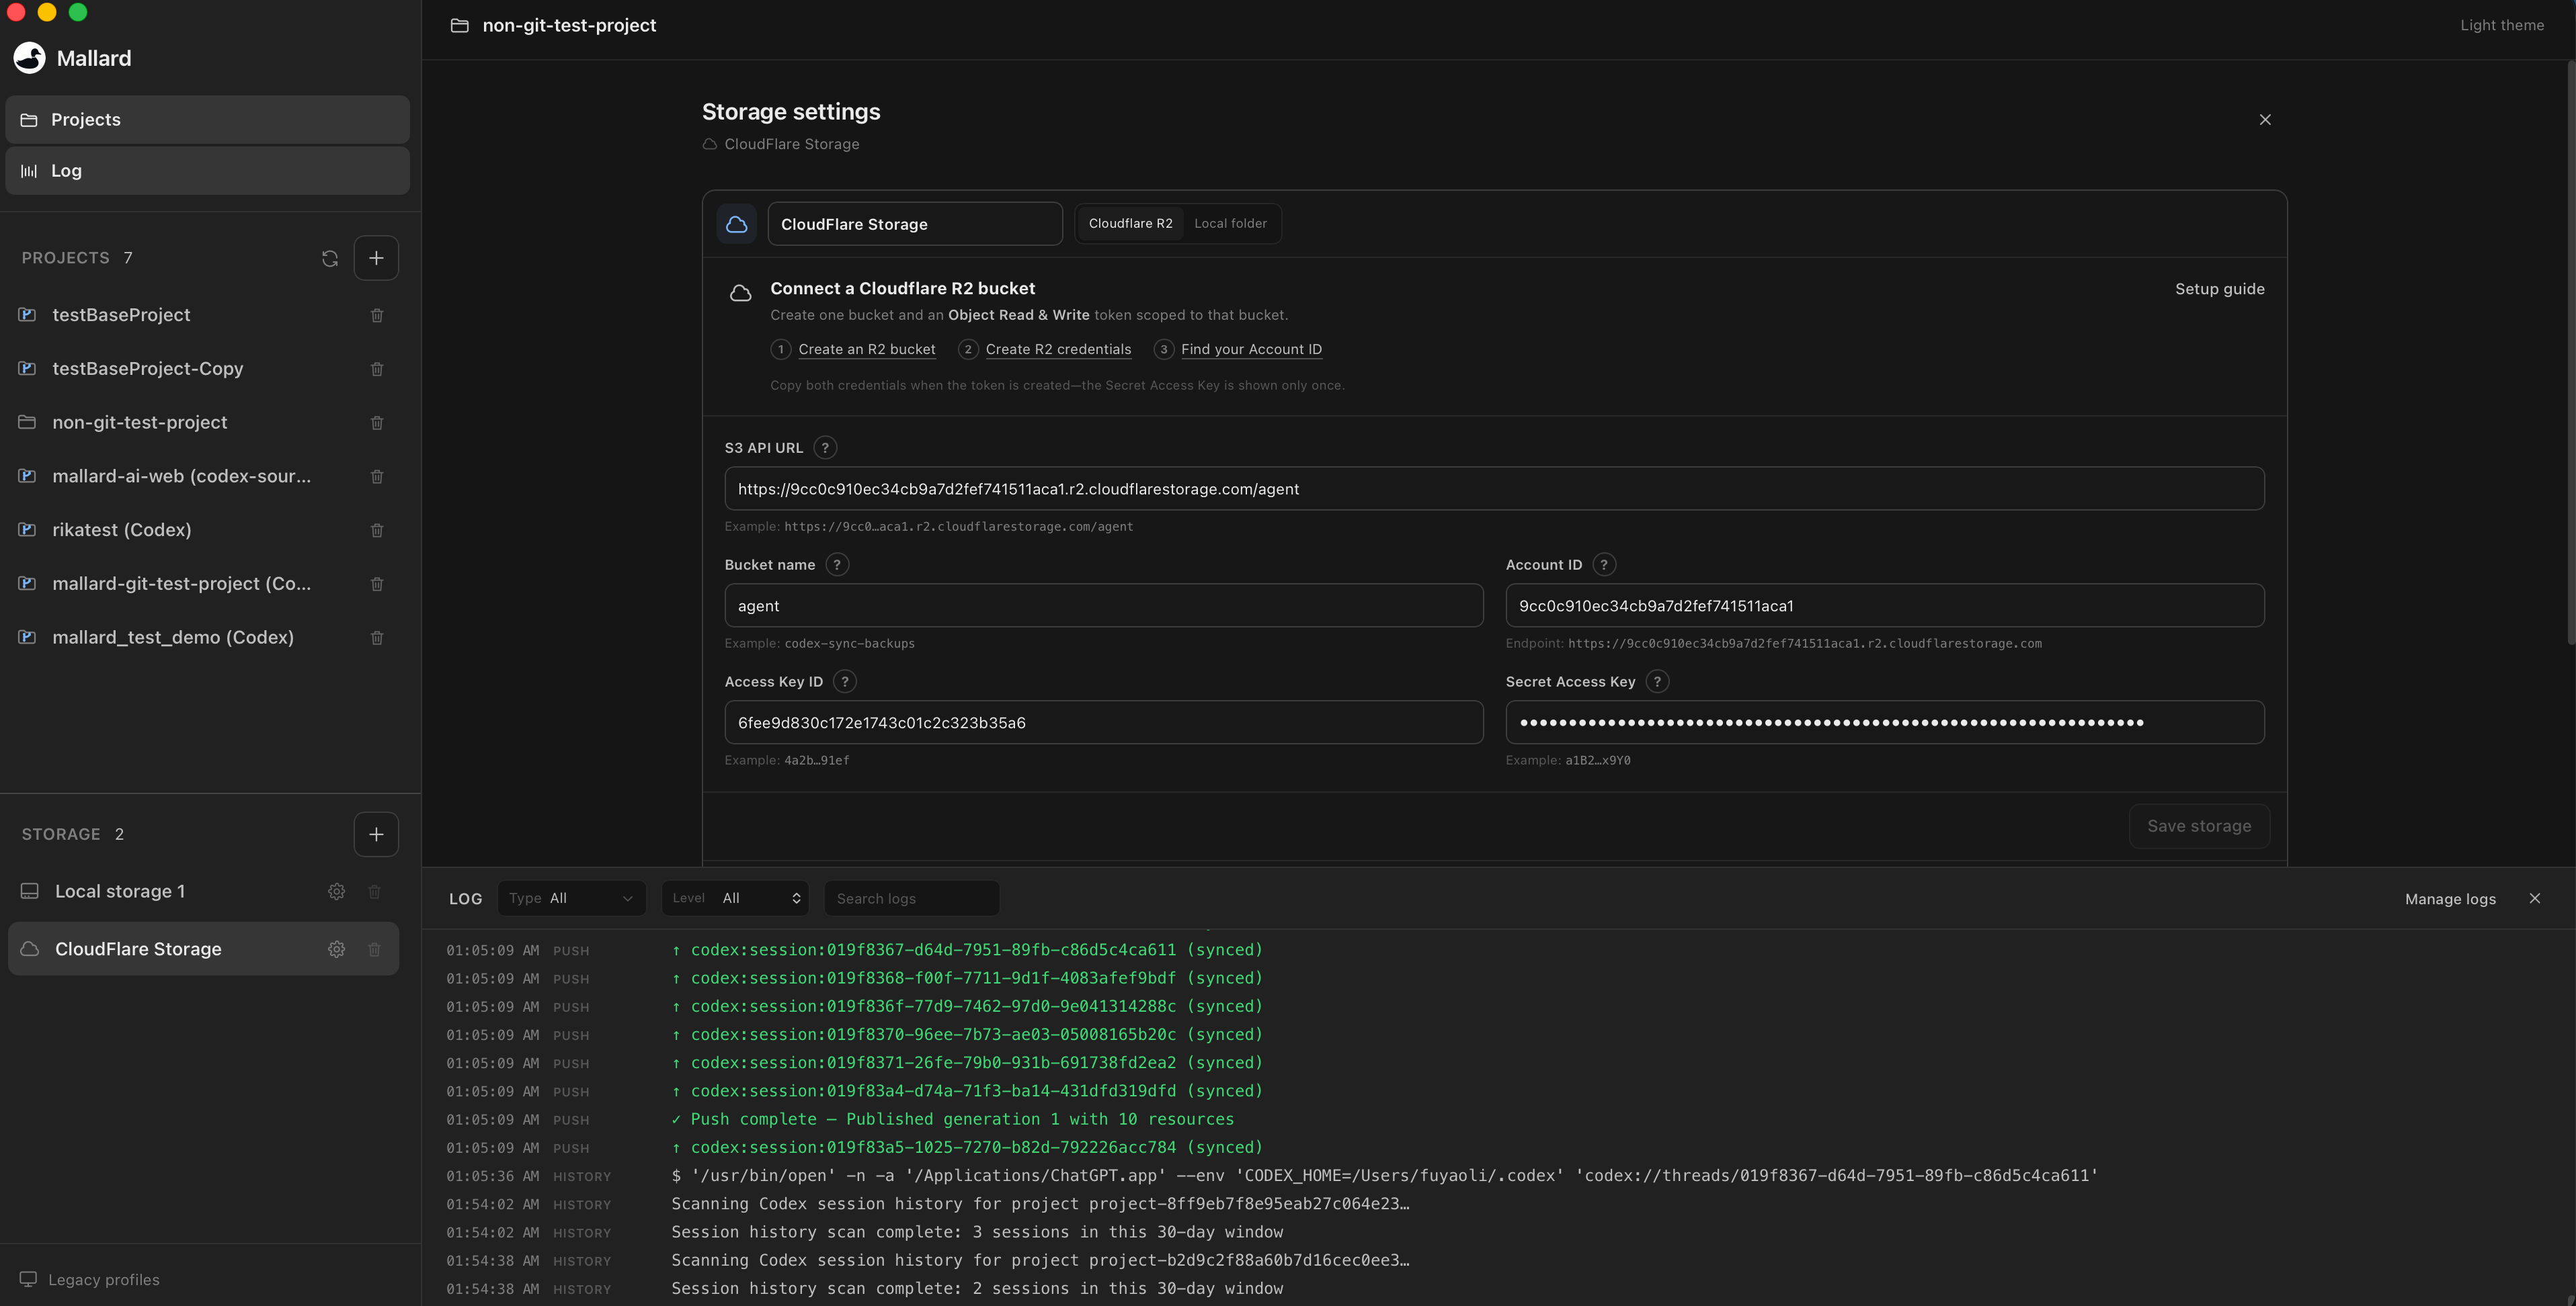This screenshot has height=1306, width=2576.
Task: Add a new project
Action: coord(376,258)
